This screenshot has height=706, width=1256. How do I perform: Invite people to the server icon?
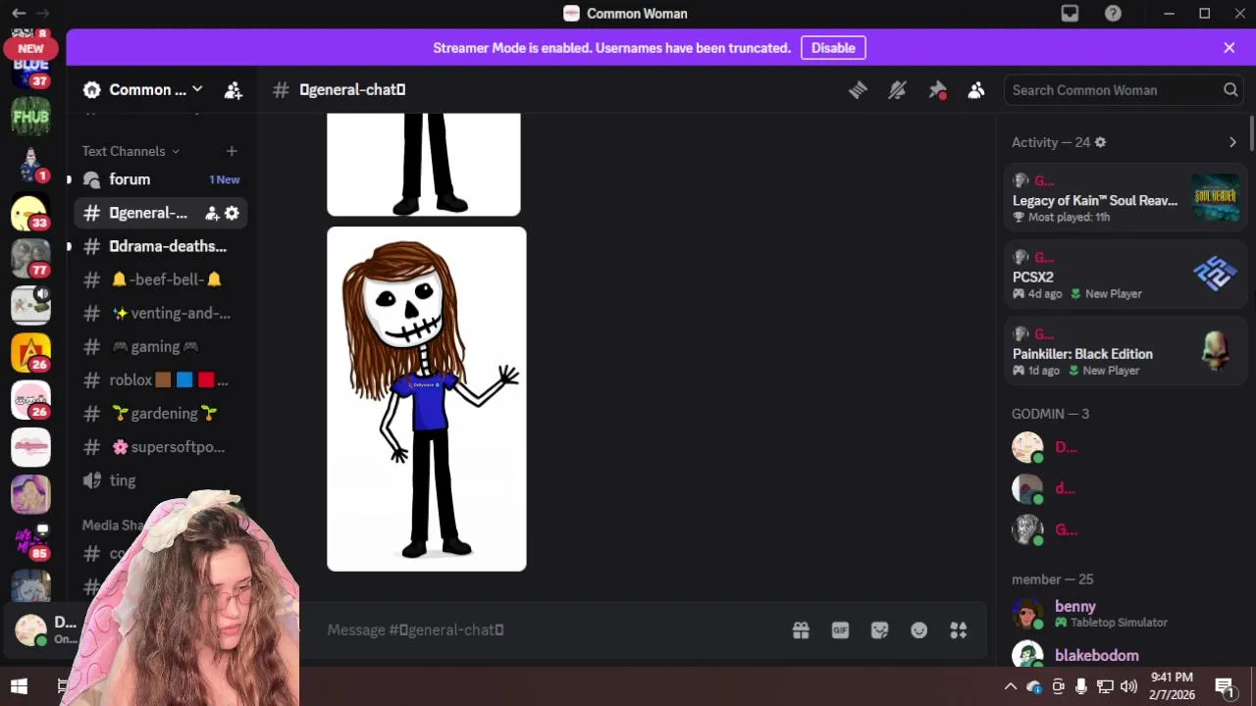(x=233, y=90)
